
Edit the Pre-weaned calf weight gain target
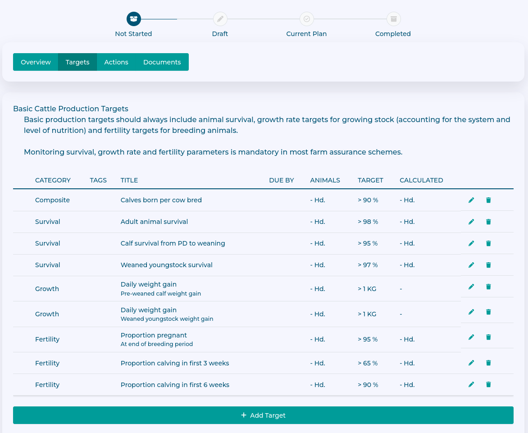click(x=471, y=287)
